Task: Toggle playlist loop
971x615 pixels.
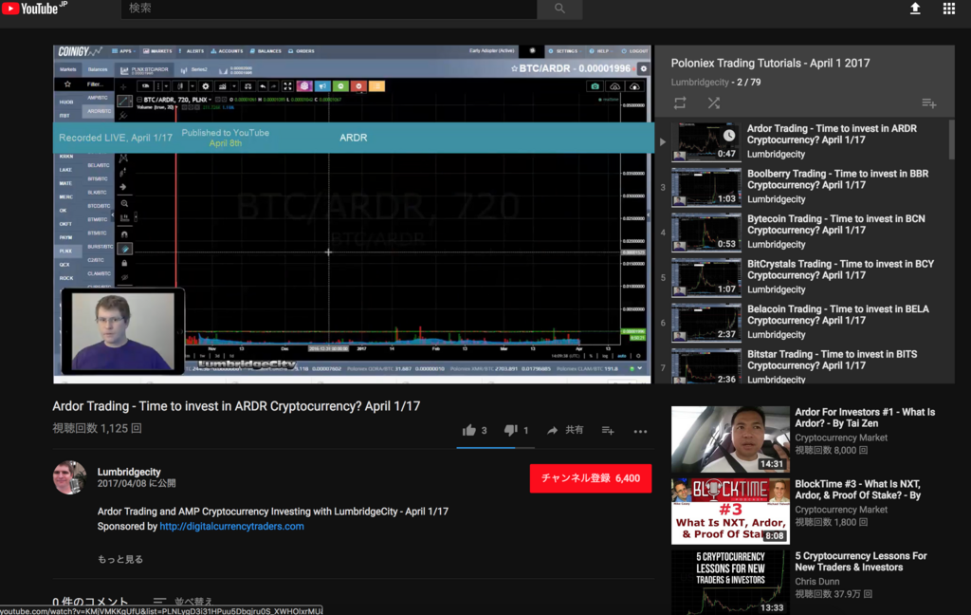Action: click(680, 102)
